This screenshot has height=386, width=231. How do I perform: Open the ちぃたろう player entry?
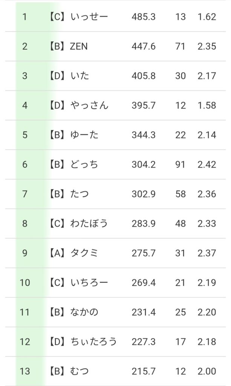coord(93,342)
